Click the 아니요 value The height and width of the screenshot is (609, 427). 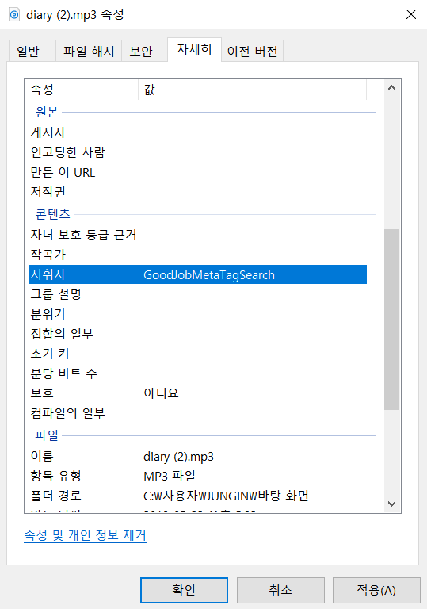[x=161, y=393]
